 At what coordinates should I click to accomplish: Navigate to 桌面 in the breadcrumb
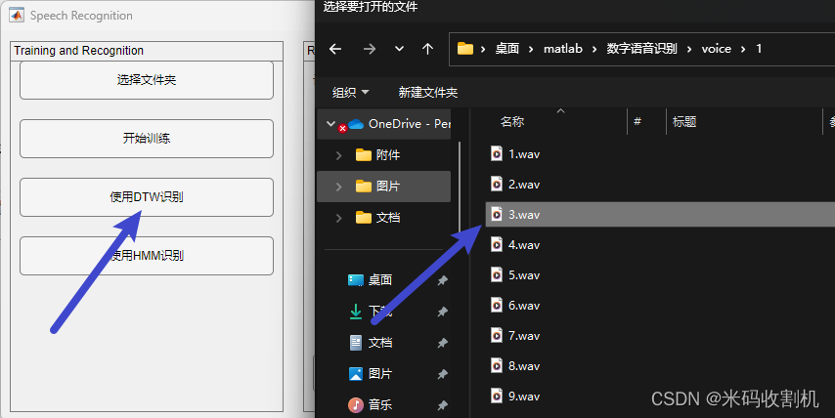[x=506, y=49]
